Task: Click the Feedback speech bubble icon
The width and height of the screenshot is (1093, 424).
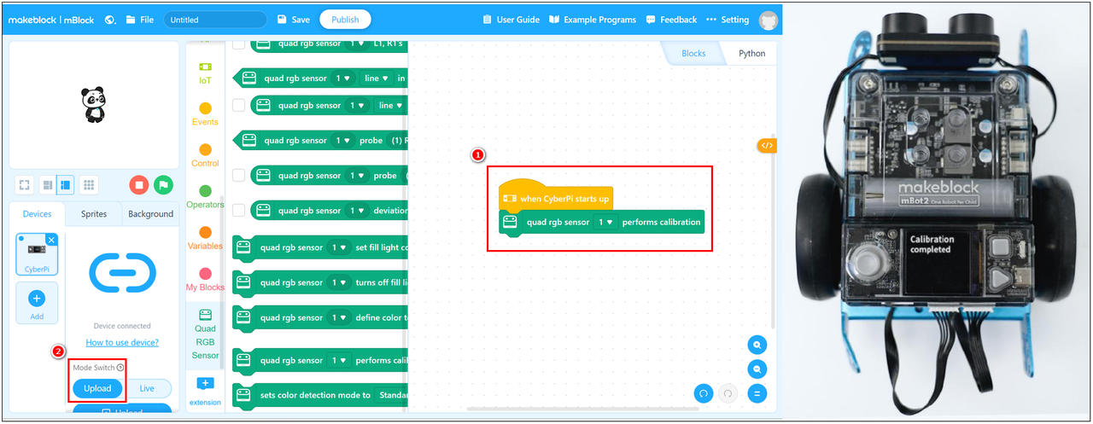Action: click(652, 20)
